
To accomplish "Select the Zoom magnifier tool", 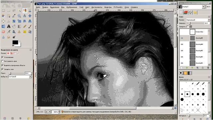I will (19, 16).
